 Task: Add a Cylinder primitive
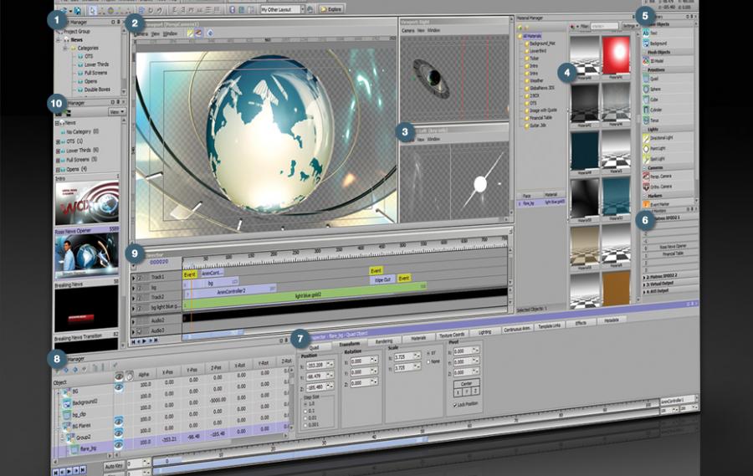646,110
